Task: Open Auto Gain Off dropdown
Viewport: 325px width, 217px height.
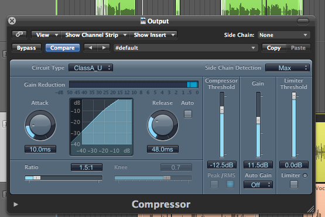Action: [258, 185]
